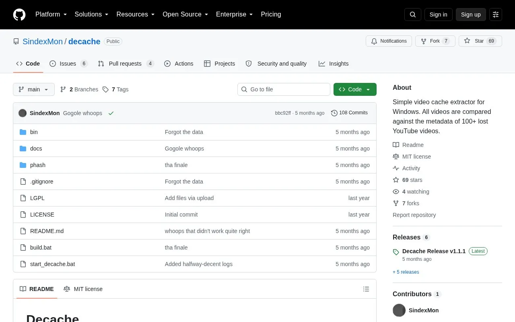Click the Sign up button
The width and height of the screenshot is (515, 322).
[x=471, y=14]
